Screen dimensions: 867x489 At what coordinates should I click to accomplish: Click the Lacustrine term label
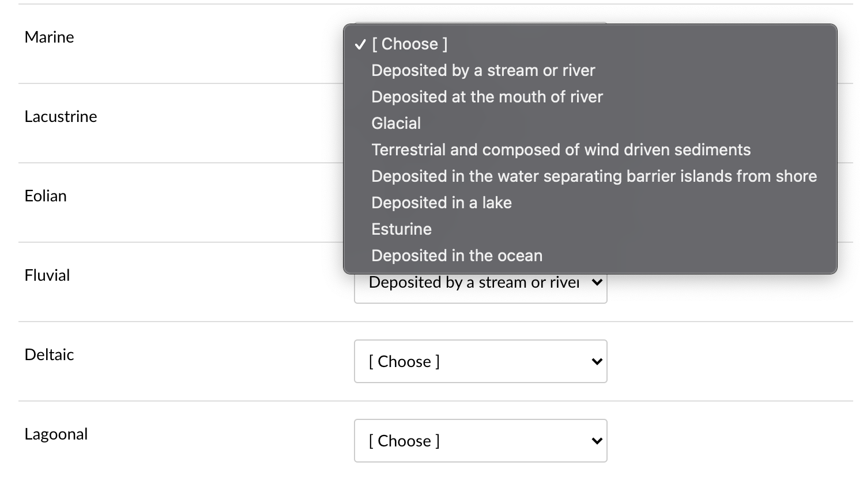point(61,117)
